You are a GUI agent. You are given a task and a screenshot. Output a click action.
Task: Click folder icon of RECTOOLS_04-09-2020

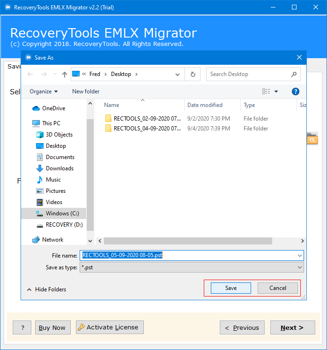[108, 129]
